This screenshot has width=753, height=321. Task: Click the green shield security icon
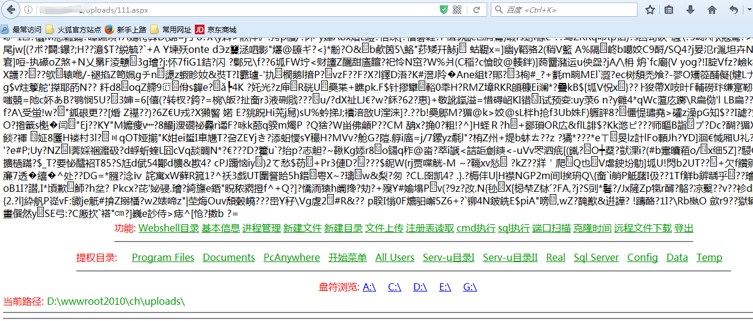pyautogui.click(x=444, y=10)
